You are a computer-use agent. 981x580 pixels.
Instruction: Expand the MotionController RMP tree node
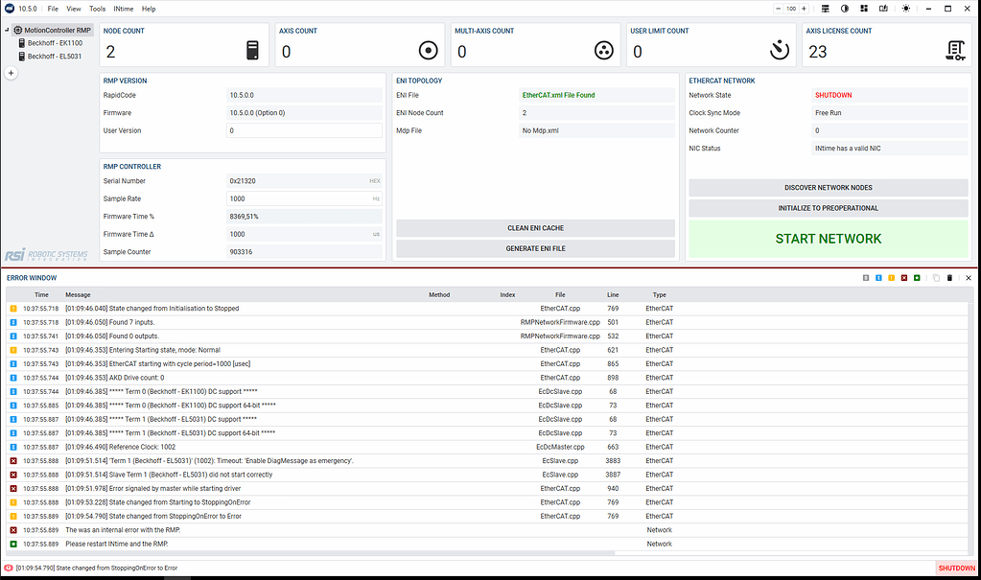(8, 30)
